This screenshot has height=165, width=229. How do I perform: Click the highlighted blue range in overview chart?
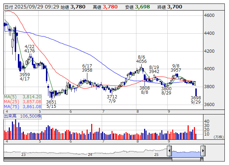tap(186, 154)
